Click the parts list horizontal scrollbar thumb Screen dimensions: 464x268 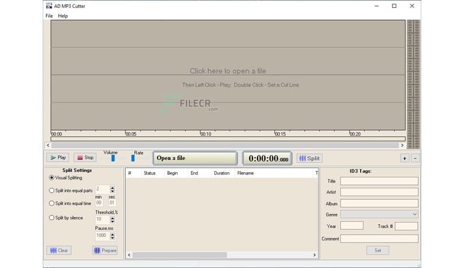tap(180, 255)
